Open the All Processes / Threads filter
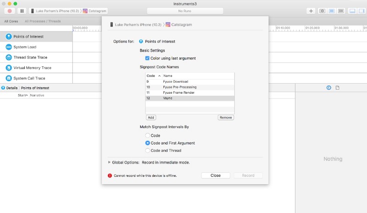Screen dimensions: 367x213 [x=43, y=21]
